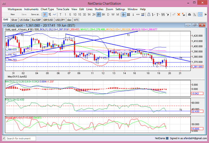Switch to the dax tab
The width and height of the screenshot is (209, 143).
pyautogui.click(x=69, y=20)
